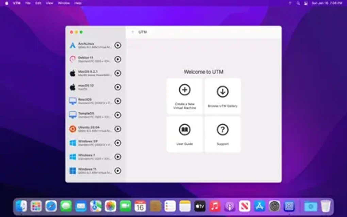Open System Preferences from the Dock
Viewport: 347px width, 217px height.
275,206
